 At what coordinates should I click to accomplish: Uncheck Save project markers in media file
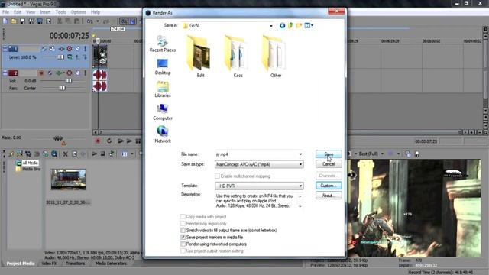tap(183, 238)
